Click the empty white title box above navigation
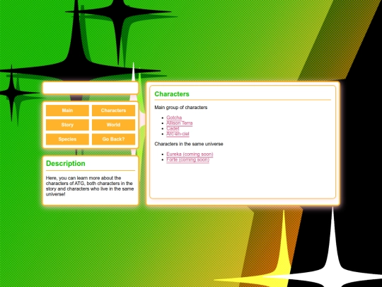Image resolution: width=382 pixels, height=287 pixels. point(91,88)
